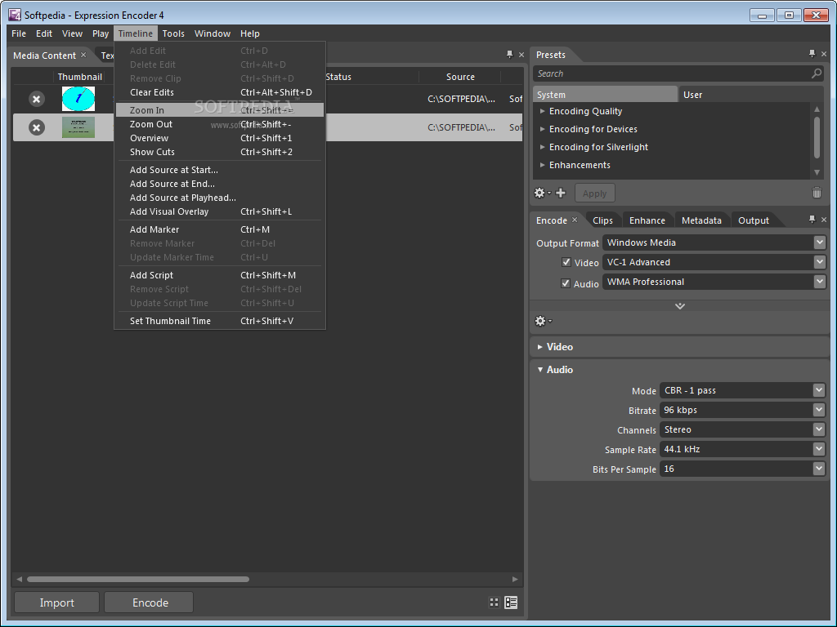
Task: Switch to the Clips tab
Action: [602, 220]
